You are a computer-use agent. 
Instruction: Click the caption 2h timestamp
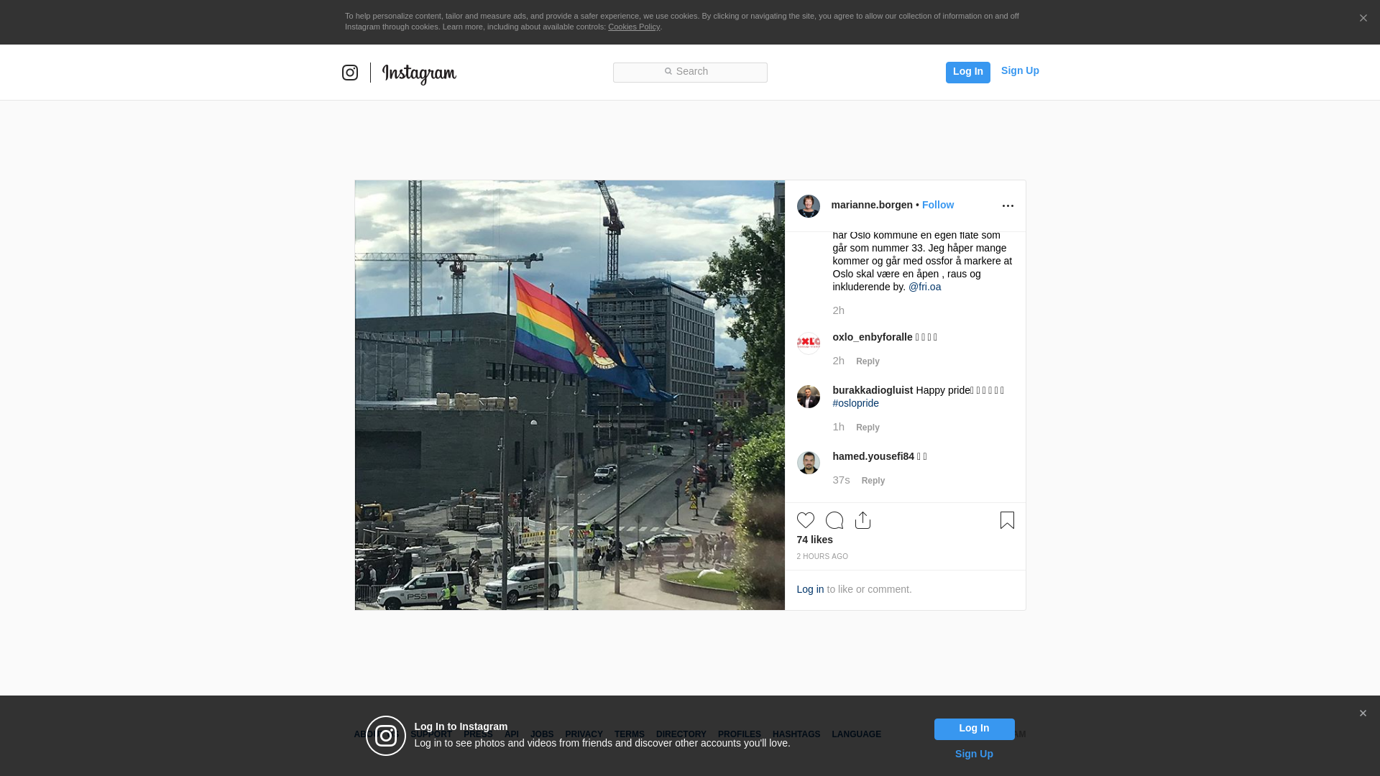(838, 310)
